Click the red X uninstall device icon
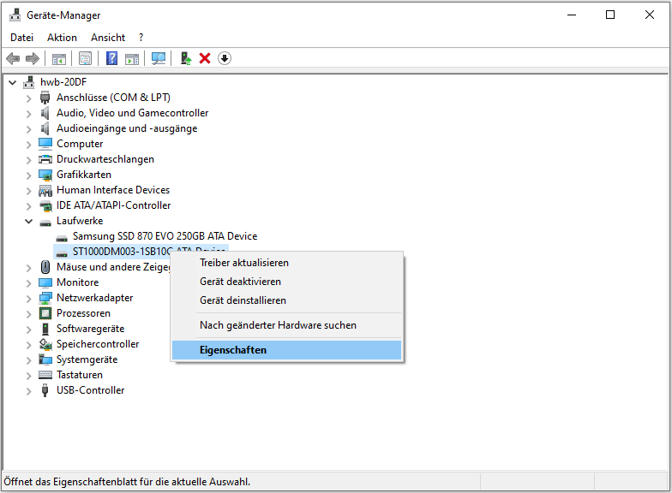Viewport: 672px width, 493px height. 205,58
